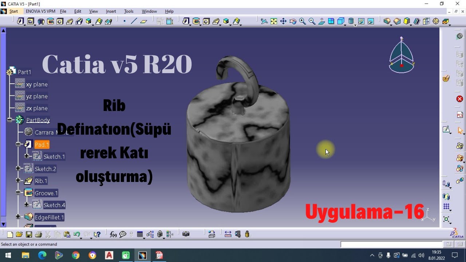Open Google Chrome from taskbar
The width and height of the screenshot is (466, 262).
coord(76,255)
